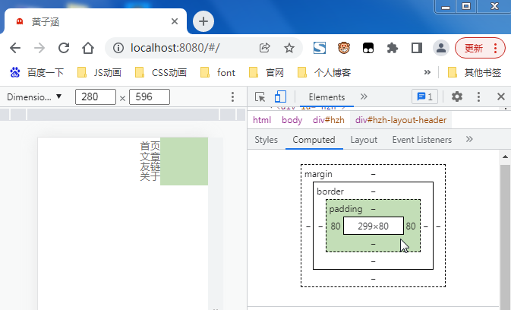The height and width of the screenshot is (310, 511).
Task: Click the padding-right value 80
Action: 411,226
